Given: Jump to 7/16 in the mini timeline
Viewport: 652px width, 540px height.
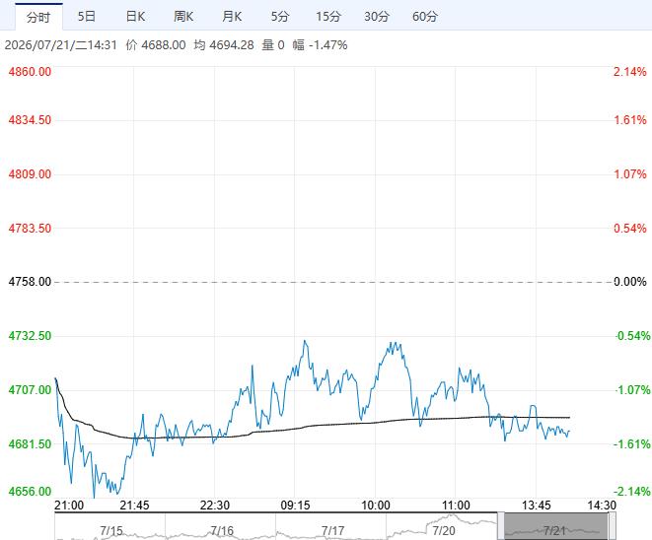Looking at the screenshot, I should pos(222,531).
